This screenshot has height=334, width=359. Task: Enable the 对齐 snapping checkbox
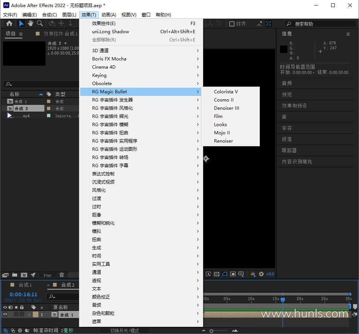[x=232, y=24]
